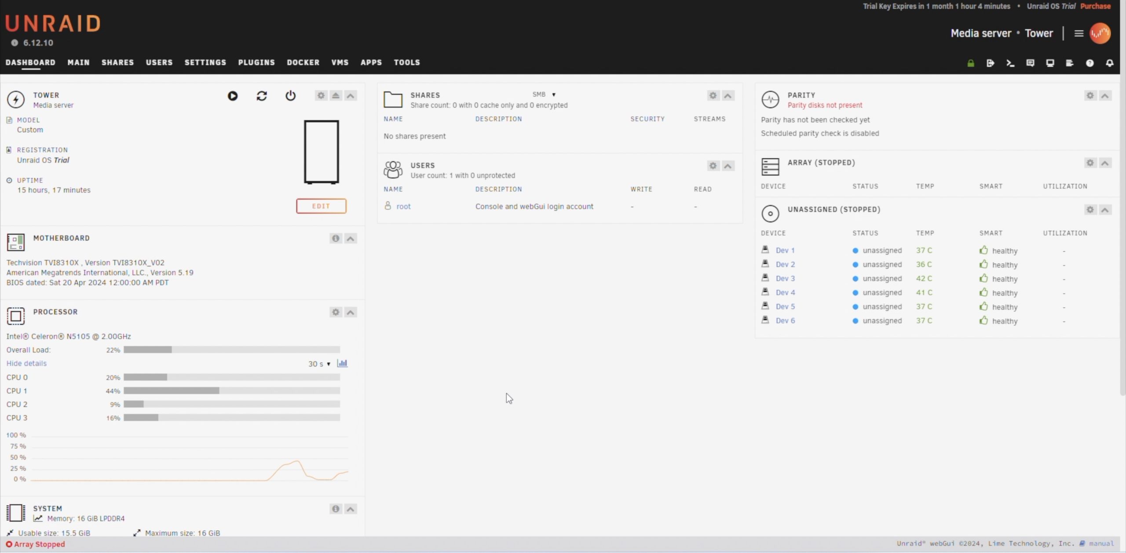
Task: Click the Motherboard info icon
Action: [x=336, y=239]
